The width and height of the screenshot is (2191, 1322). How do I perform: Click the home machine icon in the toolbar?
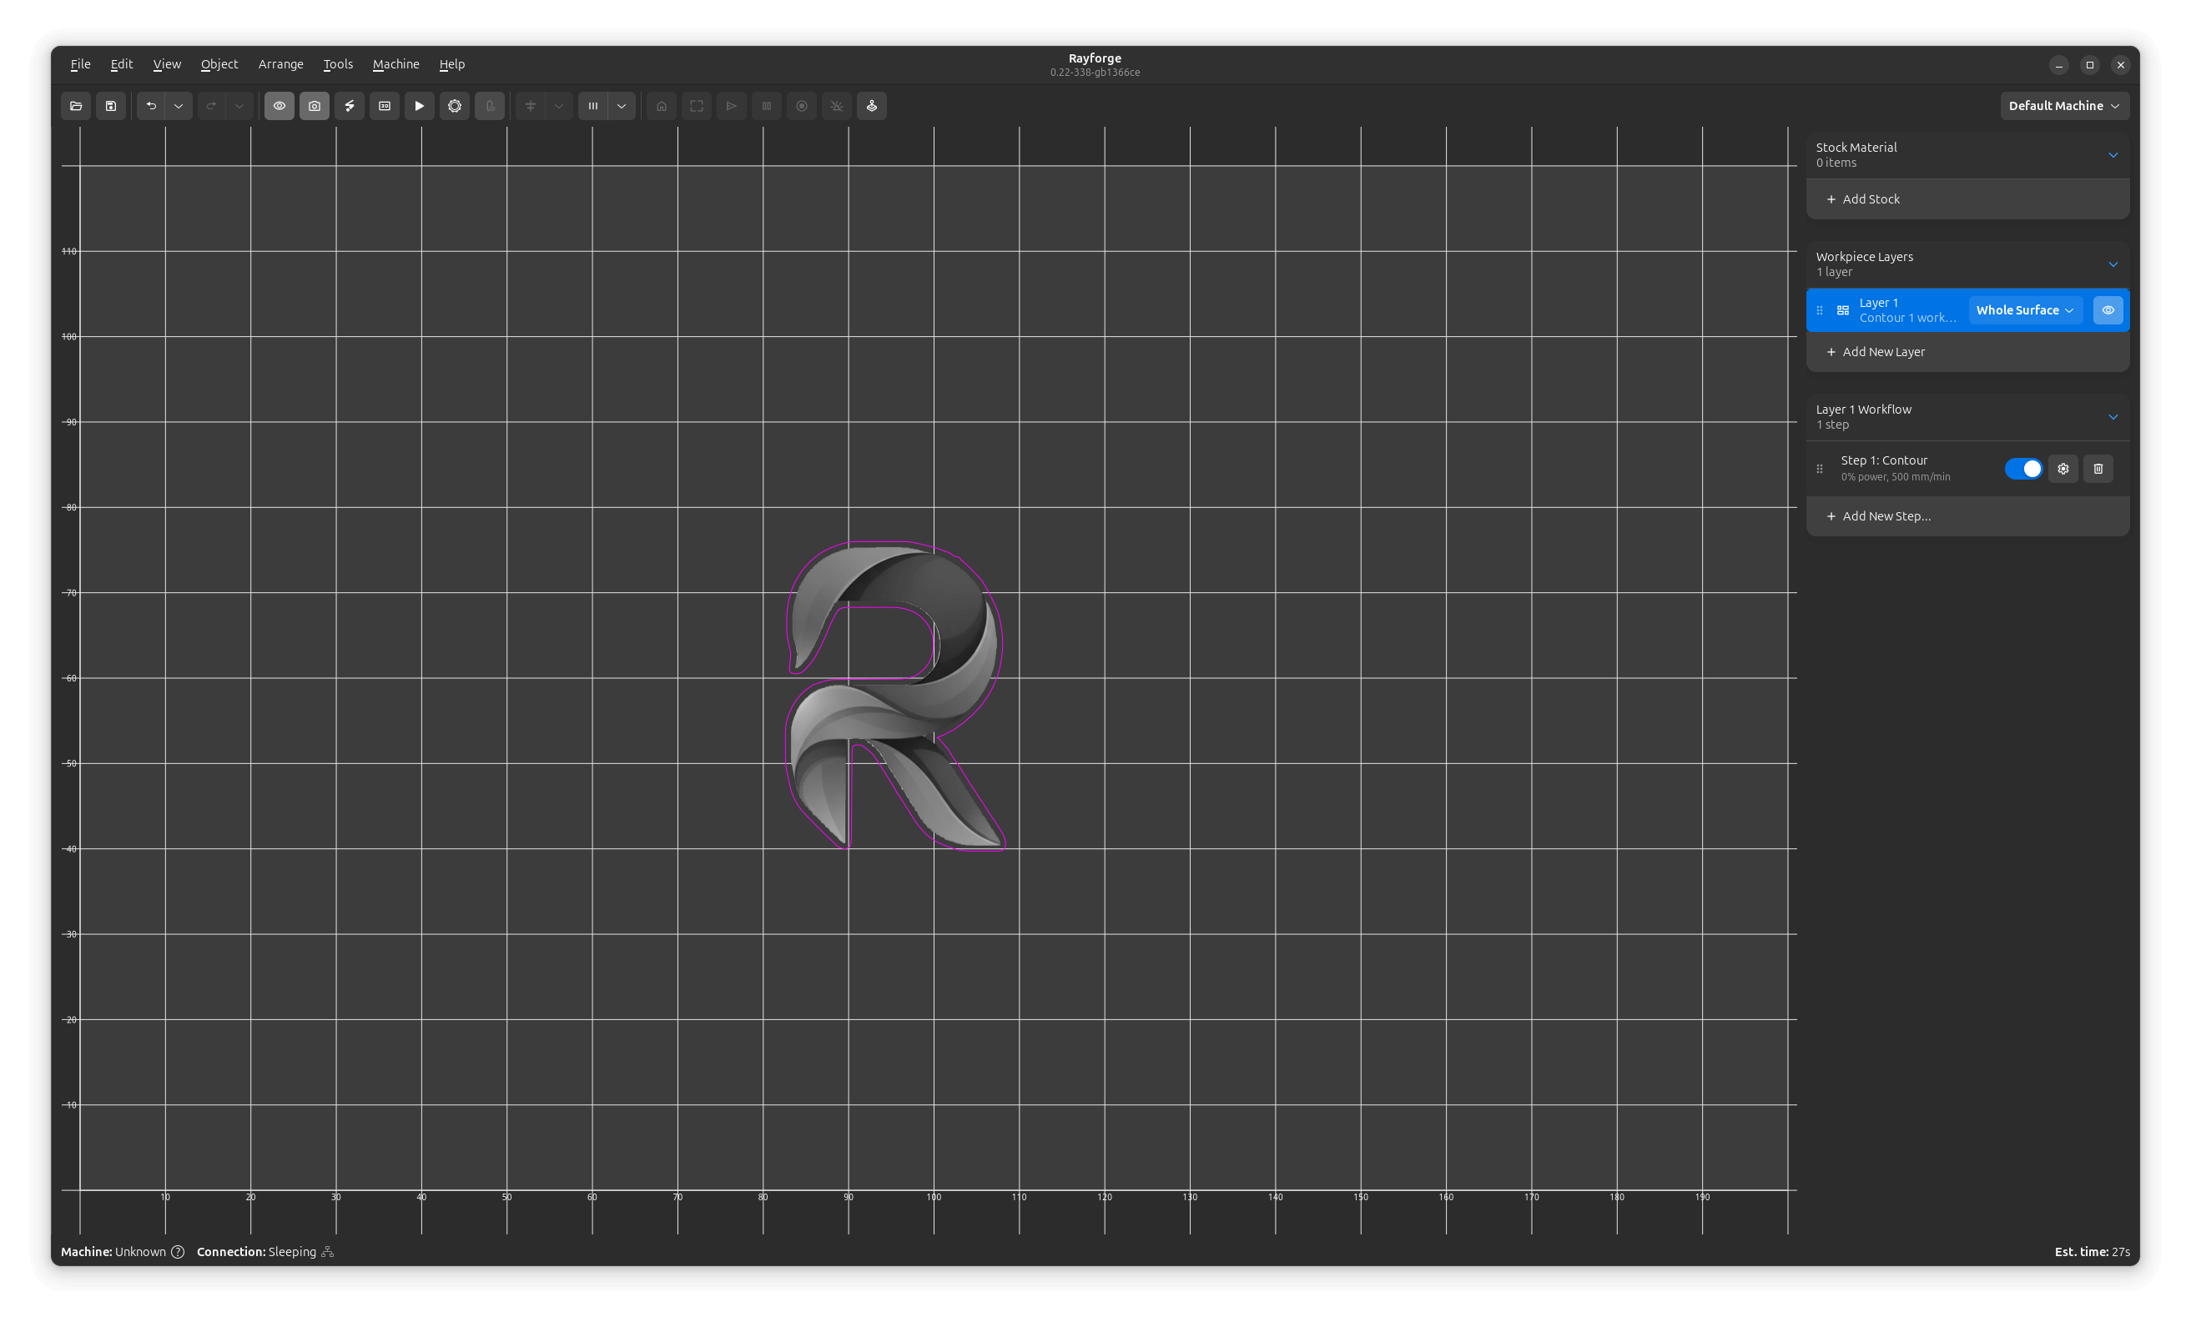[x=661, y=106]
